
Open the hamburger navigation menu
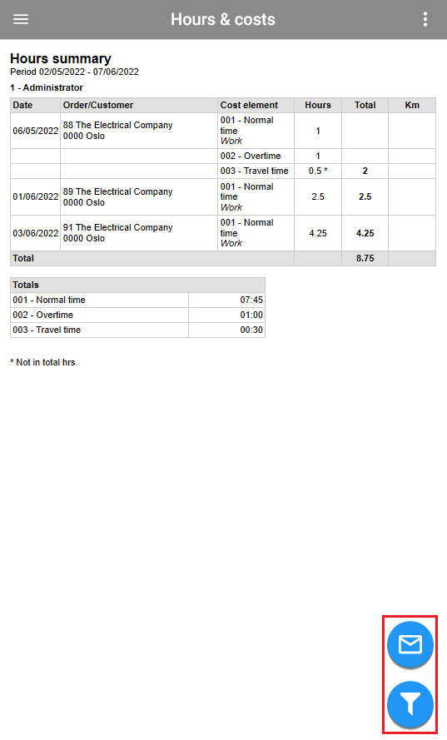point(21,19)
